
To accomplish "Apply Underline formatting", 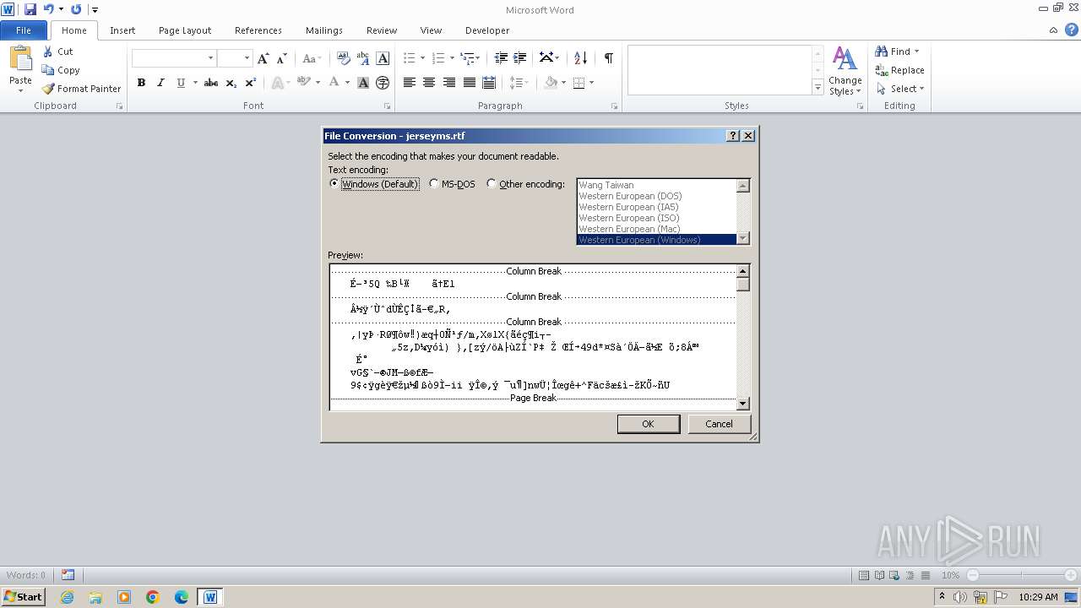I will tap(181, 83).
